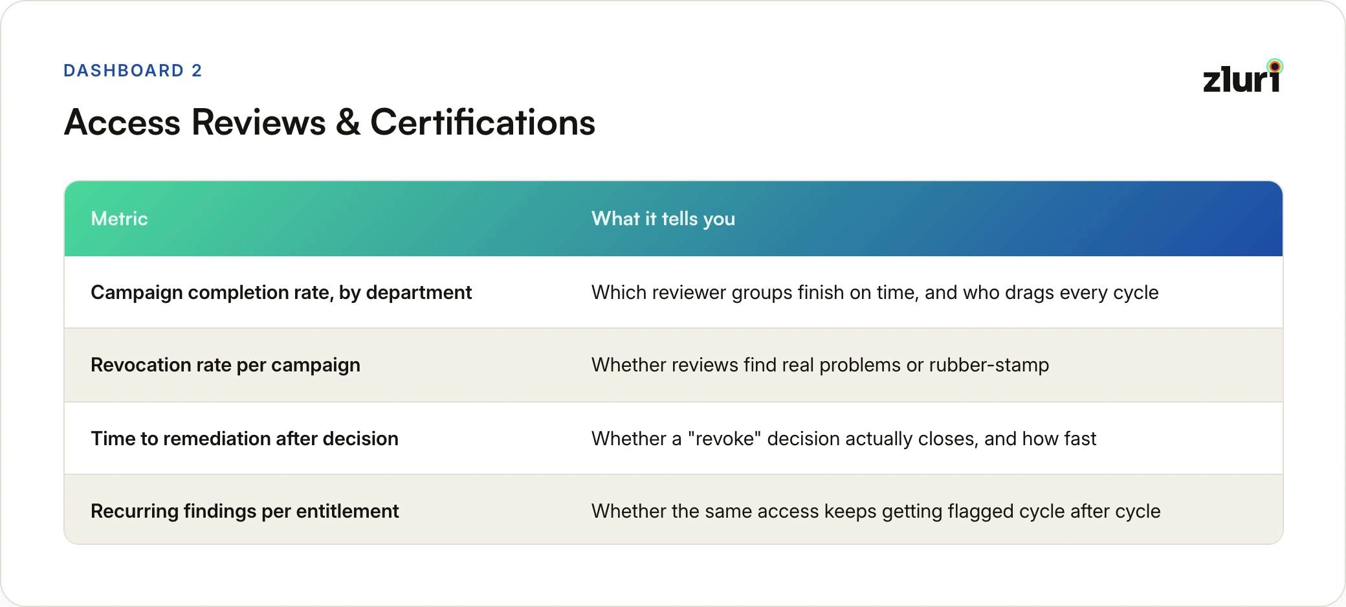Screen dimensions: 1346x607
Task: Click the green left end of header gradient
Action: (x=84, y=219)
